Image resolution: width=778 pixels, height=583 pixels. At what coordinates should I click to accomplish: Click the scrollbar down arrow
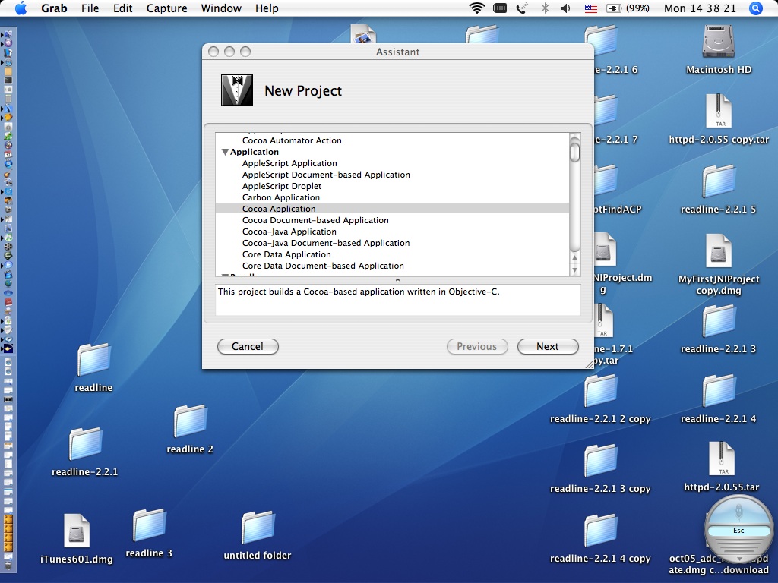tap(574, 270)
